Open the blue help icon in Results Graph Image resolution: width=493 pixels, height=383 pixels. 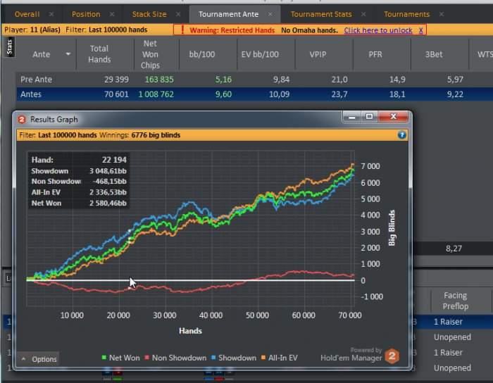click(402, 135)
